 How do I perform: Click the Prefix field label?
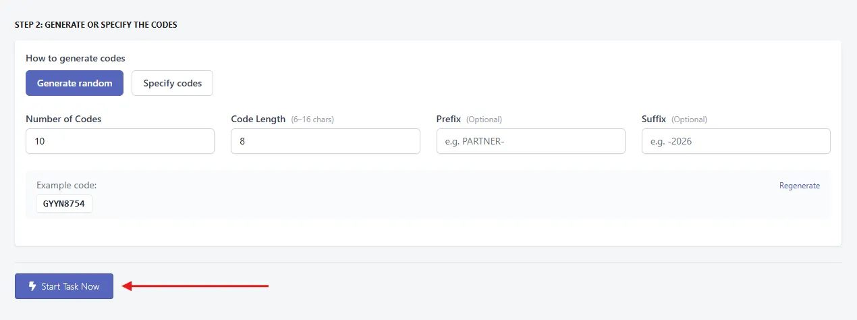(x=449, y=119)
